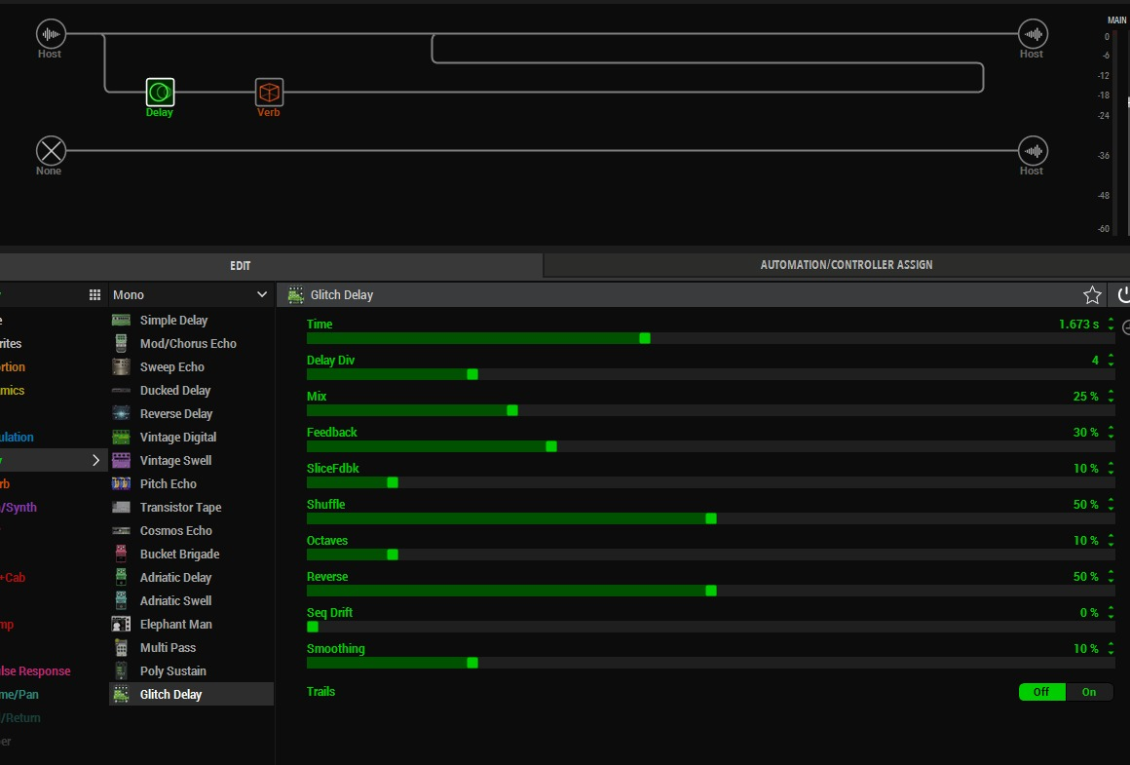The width and height of the screenshot is (1130, 765).
Task: Select the Delay block in signal path
Action: click(160, 93)
